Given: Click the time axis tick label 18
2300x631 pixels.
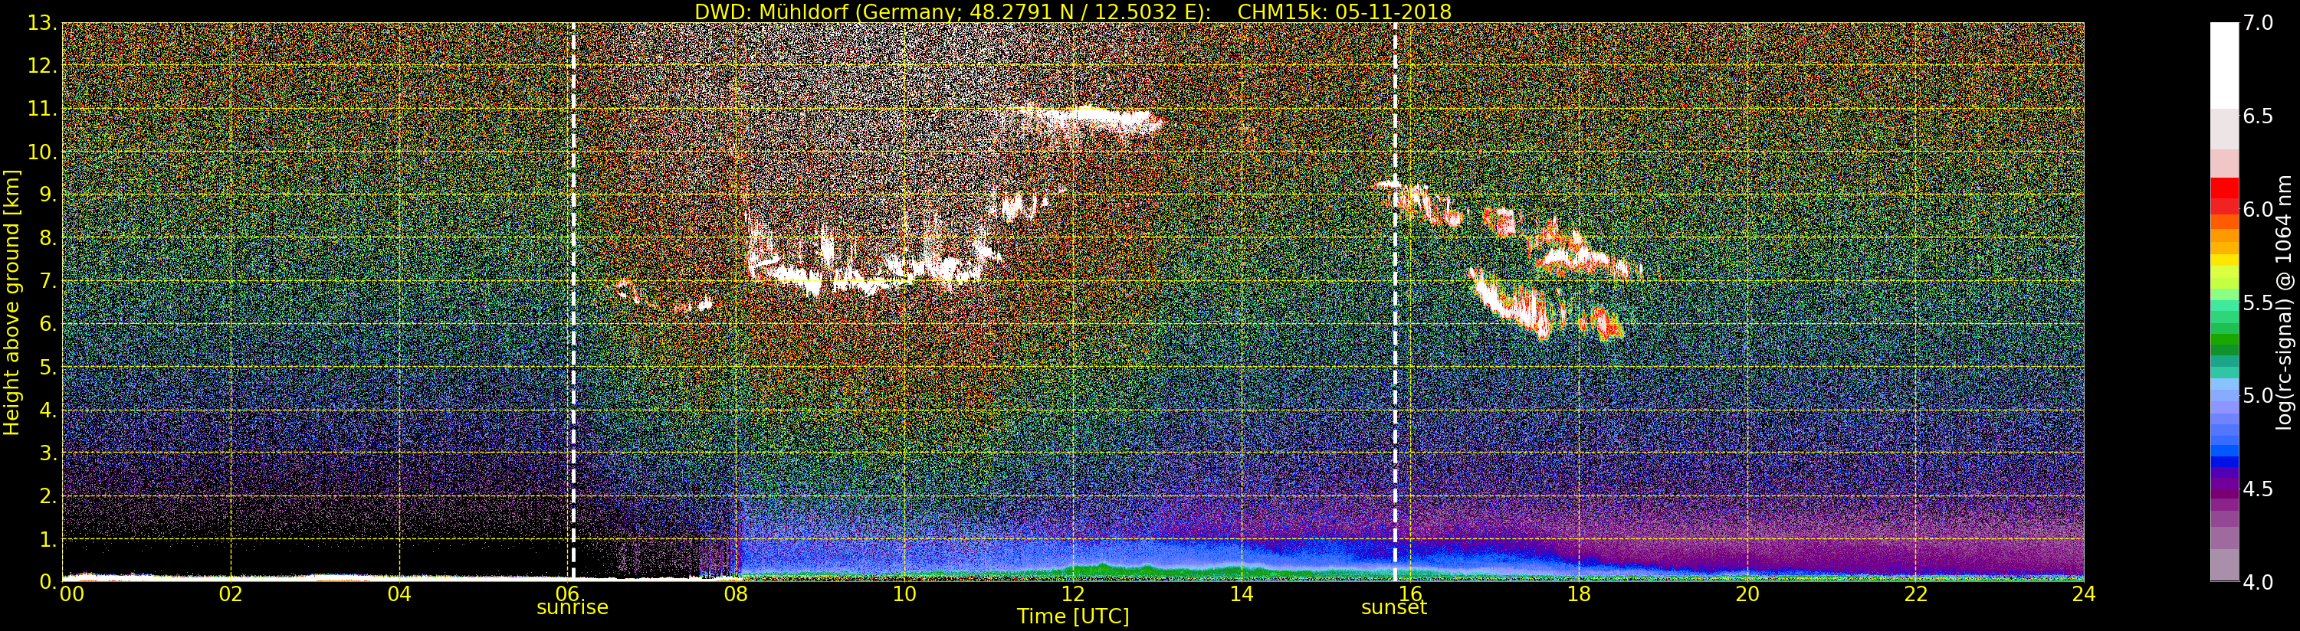Looking at the screenshot, I should point(1579,593).
